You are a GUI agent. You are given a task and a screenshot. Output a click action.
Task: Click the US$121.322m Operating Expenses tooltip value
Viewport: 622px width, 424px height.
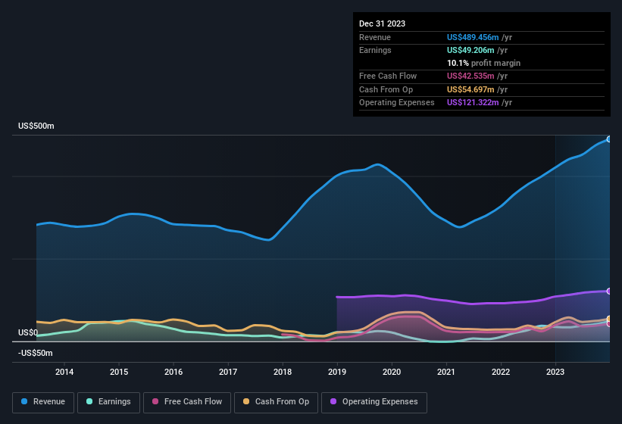(473, 102)
